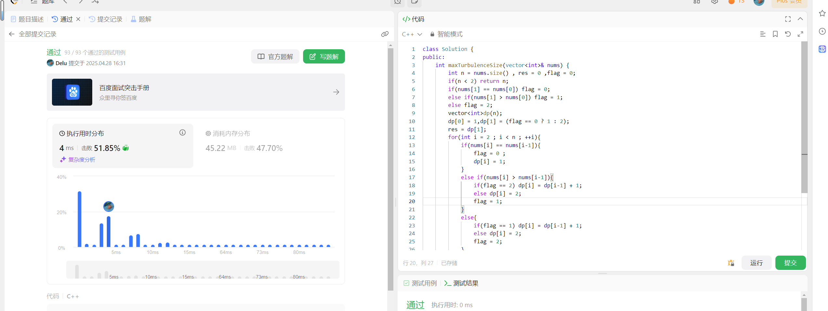Click the layout grid icon in top bar
This screenshot has width=828, height=311.
(x=696, y=2)
